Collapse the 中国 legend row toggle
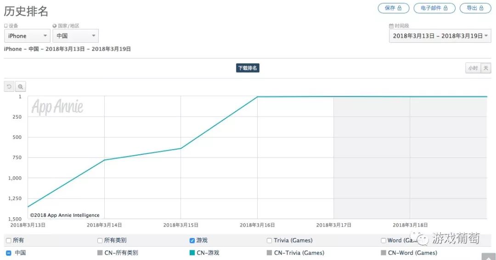This screenshot has height=260, width=496. pyautogui.click(x=9, y=253)
